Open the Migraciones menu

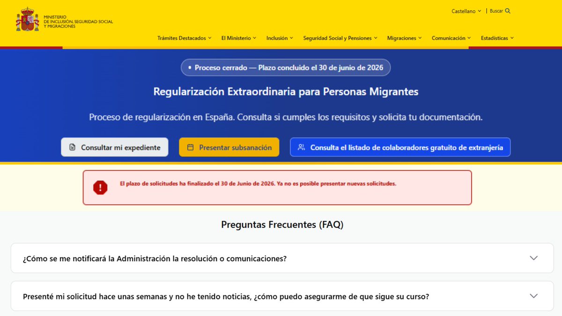(x=404, y=38)
